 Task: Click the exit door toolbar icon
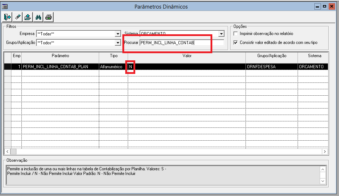(7, 17)
